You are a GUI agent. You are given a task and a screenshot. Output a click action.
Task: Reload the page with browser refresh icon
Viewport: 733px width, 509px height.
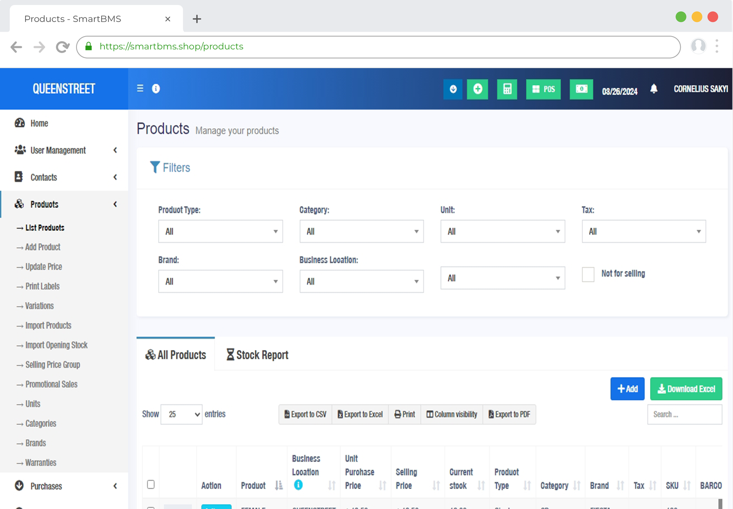tap(62, 47)
